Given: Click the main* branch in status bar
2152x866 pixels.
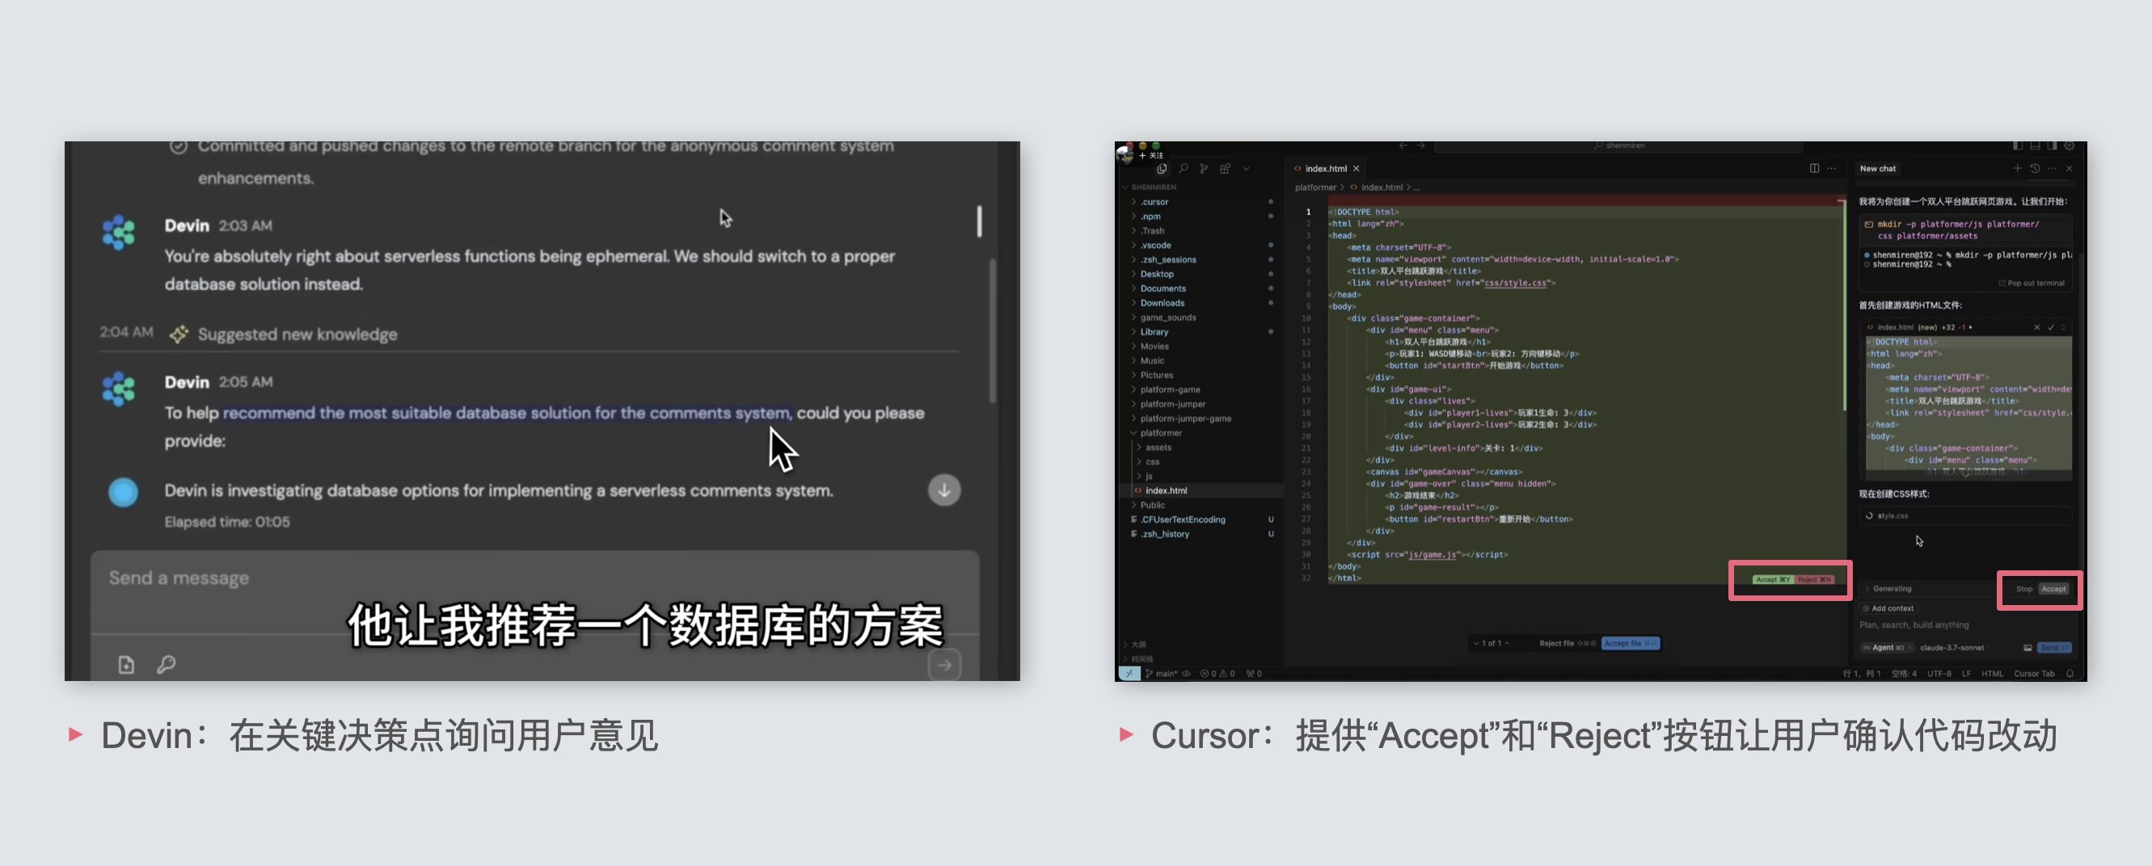Looking at the screenshot, I should (x=1161, y=673).
